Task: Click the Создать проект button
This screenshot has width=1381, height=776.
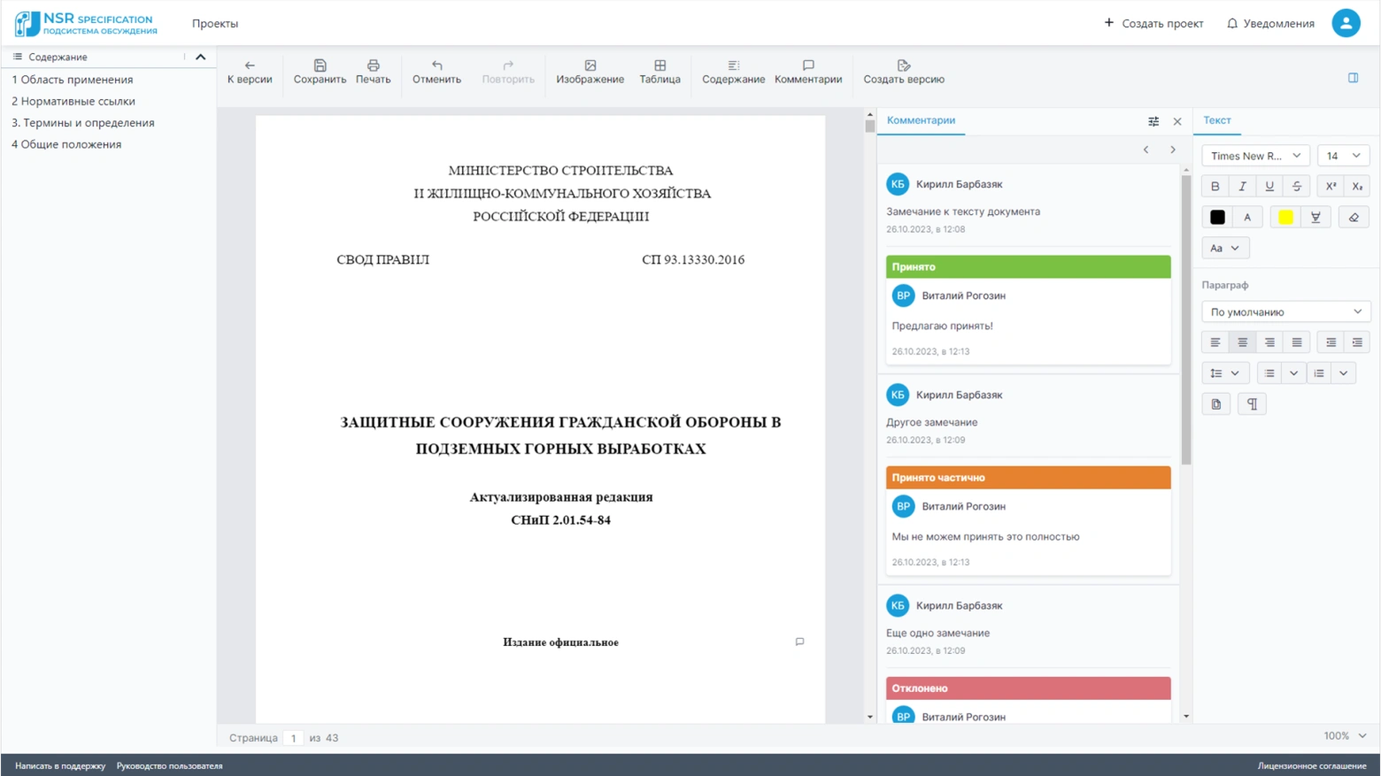Action: tap(1153, 23)
